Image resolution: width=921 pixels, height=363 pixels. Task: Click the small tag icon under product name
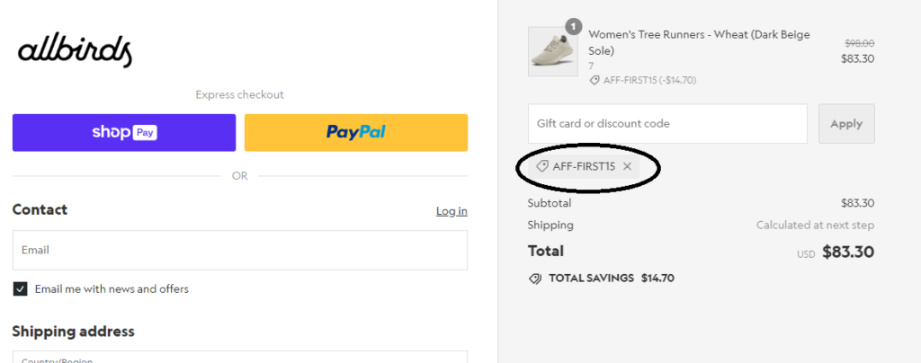594,80
